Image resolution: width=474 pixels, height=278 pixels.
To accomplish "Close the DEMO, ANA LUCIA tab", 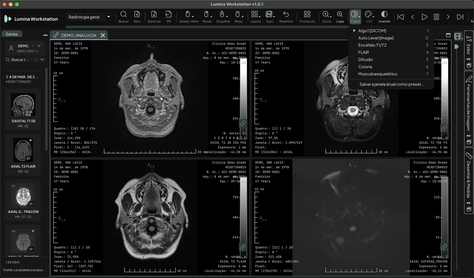I will click(103, 35).
